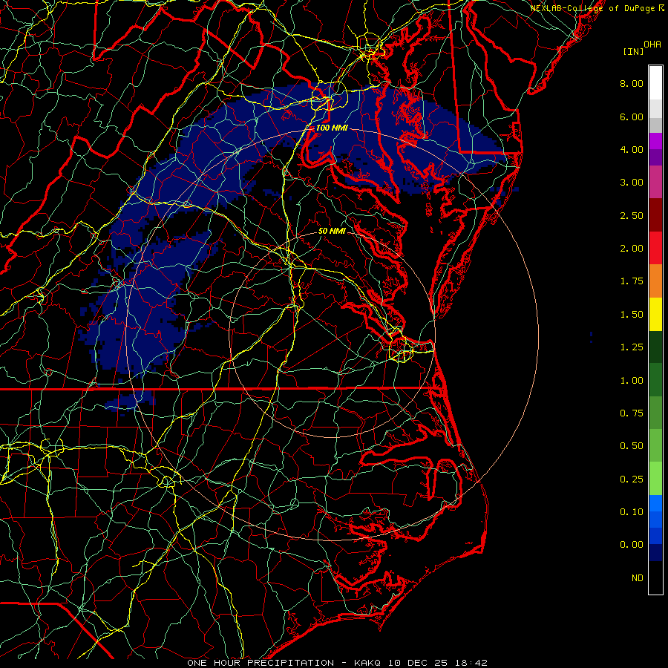
Task: Click the bright red 2.00 legend swatch
Action: (x=655, y=248)
